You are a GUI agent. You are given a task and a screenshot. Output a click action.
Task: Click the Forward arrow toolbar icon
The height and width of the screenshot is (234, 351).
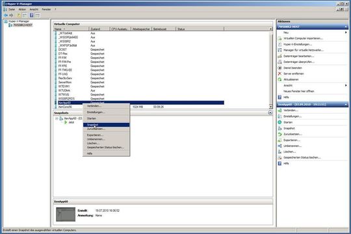[x=11, y=15]
